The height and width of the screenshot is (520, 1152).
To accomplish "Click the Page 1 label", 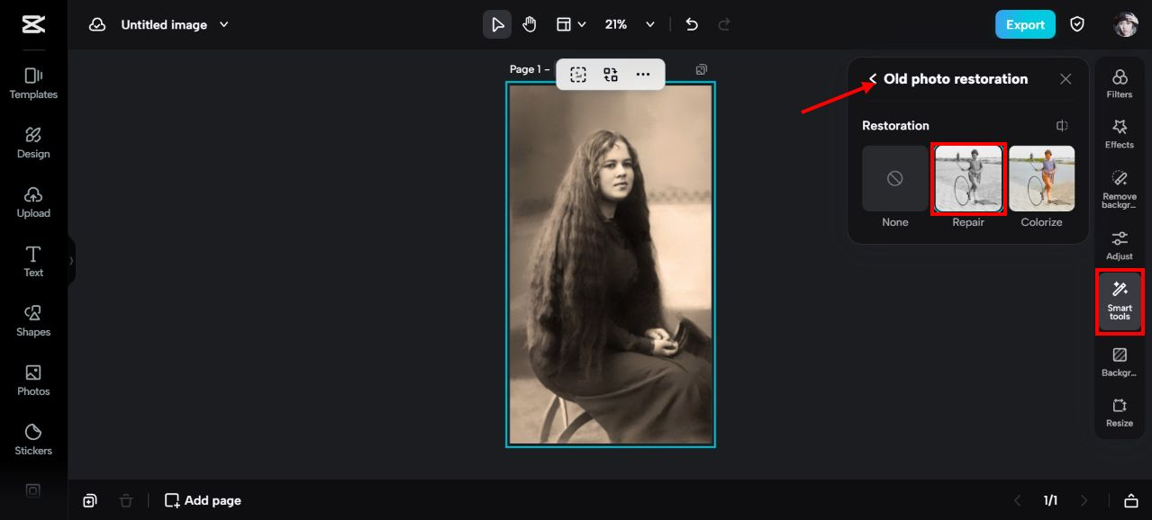I will 530,69.
